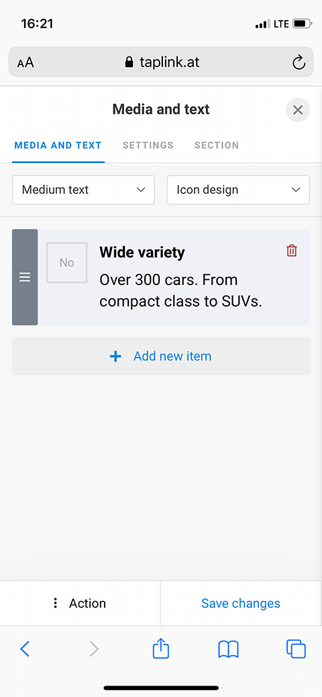The height and width of the screenshot is (697, 322).
Task: Open the Action menu with three dots
Action: coord(80,603)
